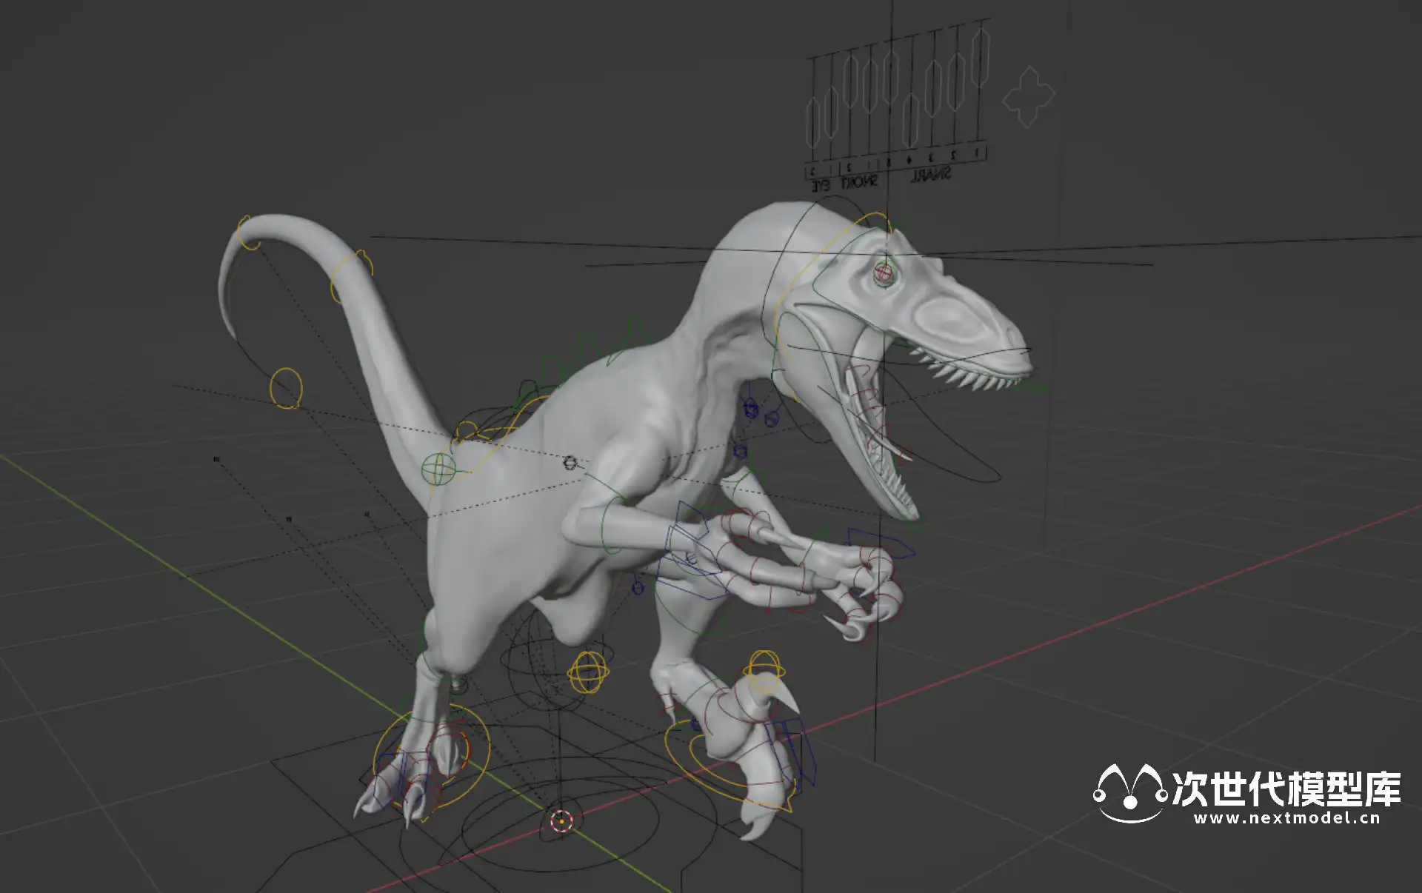
Task: Click the www.nextmodel.cn watermark link
Action: (1286, 818)
